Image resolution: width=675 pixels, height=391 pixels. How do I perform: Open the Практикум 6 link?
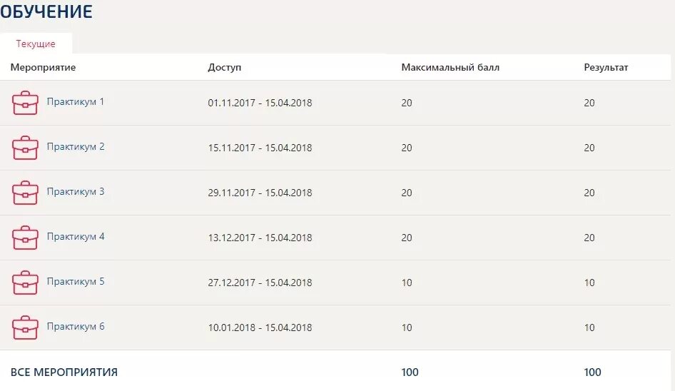click(76, 326)
